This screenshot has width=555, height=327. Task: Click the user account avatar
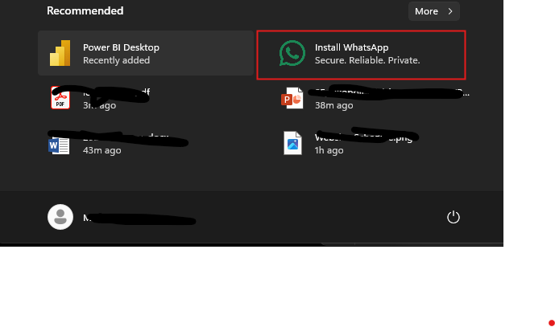click(x=60, y=217)
